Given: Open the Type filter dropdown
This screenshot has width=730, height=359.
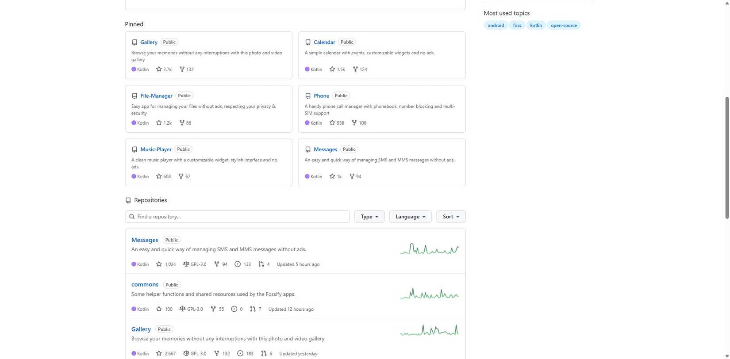Looking at the screenshot, I should click(x=369, y=217).
